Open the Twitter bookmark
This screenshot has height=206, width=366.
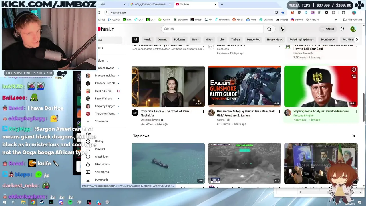[196, 20]
